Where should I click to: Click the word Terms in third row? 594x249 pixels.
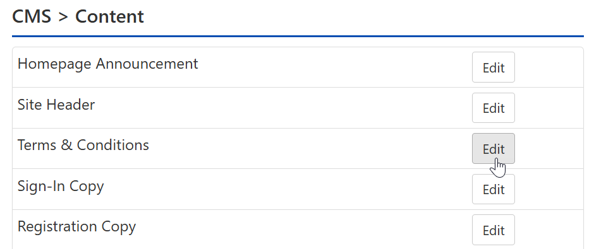(x=37, y=145)
